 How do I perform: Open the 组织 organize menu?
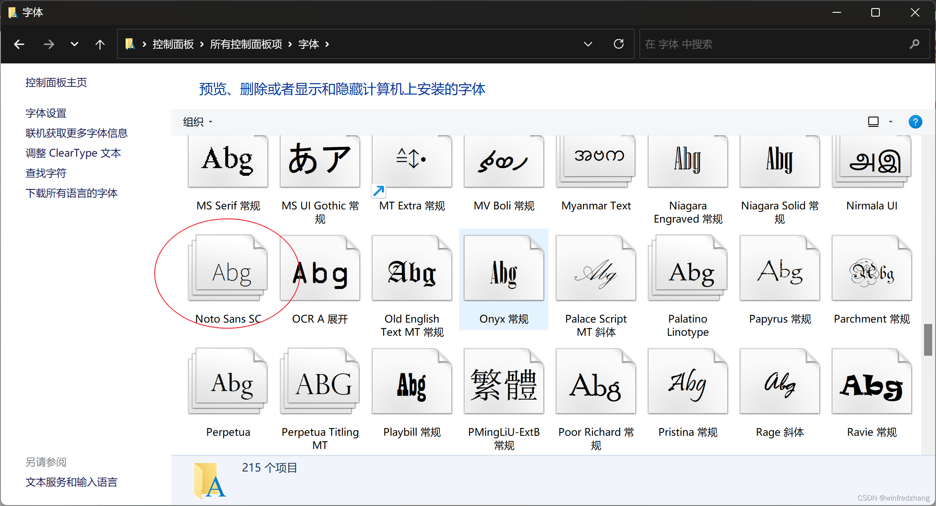click(x=198, y=122)
